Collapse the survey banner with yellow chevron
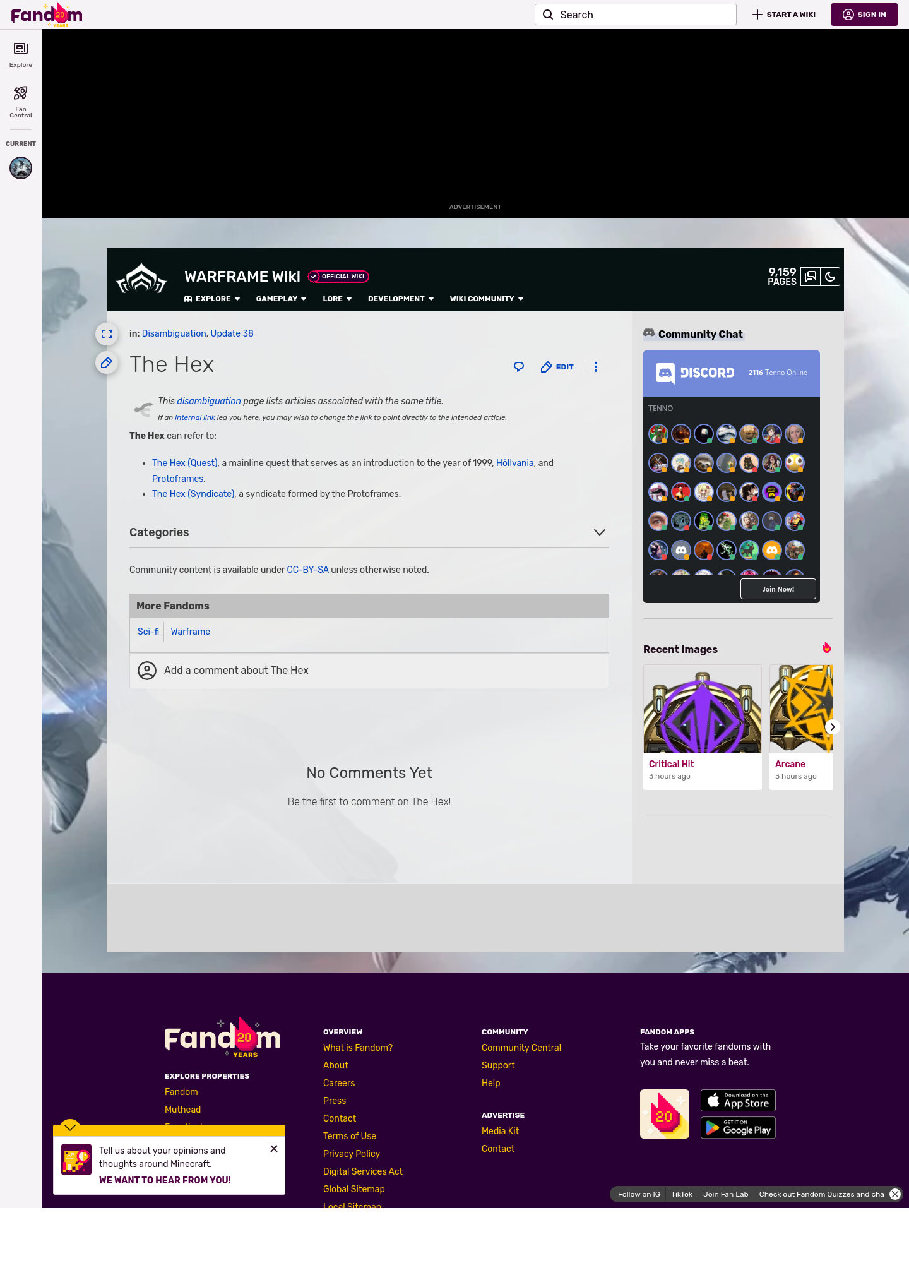Image resolution: width=909 pixels, height=1263 pixels. pos(70,1127)
